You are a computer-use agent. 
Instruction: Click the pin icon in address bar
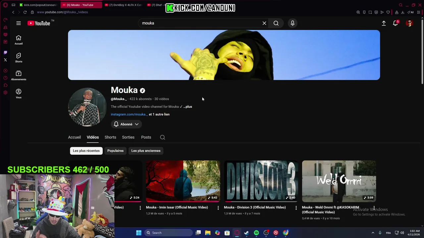(364, 12)
